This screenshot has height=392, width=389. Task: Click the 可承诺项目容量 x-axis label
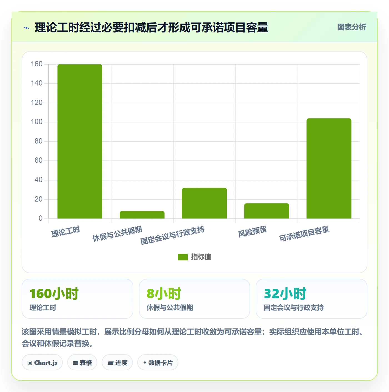[304, 234]
